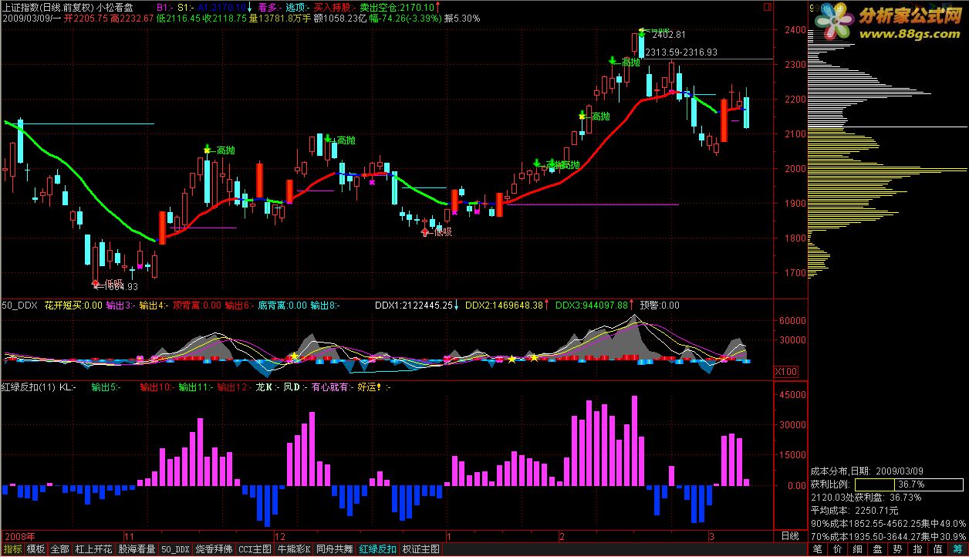The width and height of the screenshot is (969, 557).
Task: Click the 红绿反扣(11) indicator title
Action: [28, 387]
